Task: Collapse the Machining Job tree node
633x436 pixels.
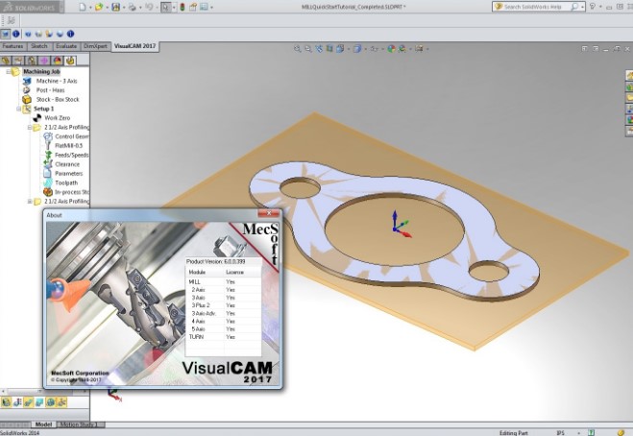Action: [8, 71]
